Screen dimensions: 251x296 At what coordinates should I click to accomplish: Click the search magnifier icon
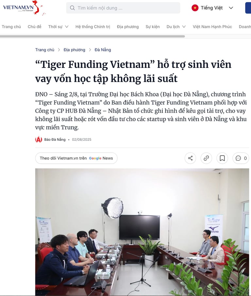pyautogui.click(x=72, y=8)
